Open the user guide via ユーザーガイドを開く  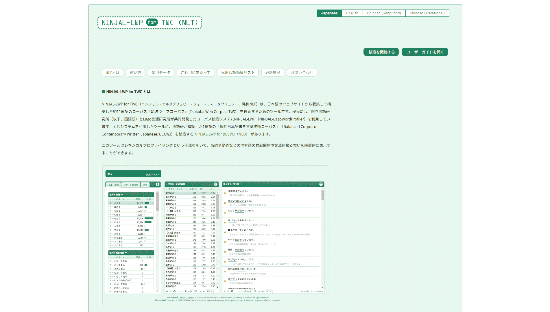click(425, 52)
